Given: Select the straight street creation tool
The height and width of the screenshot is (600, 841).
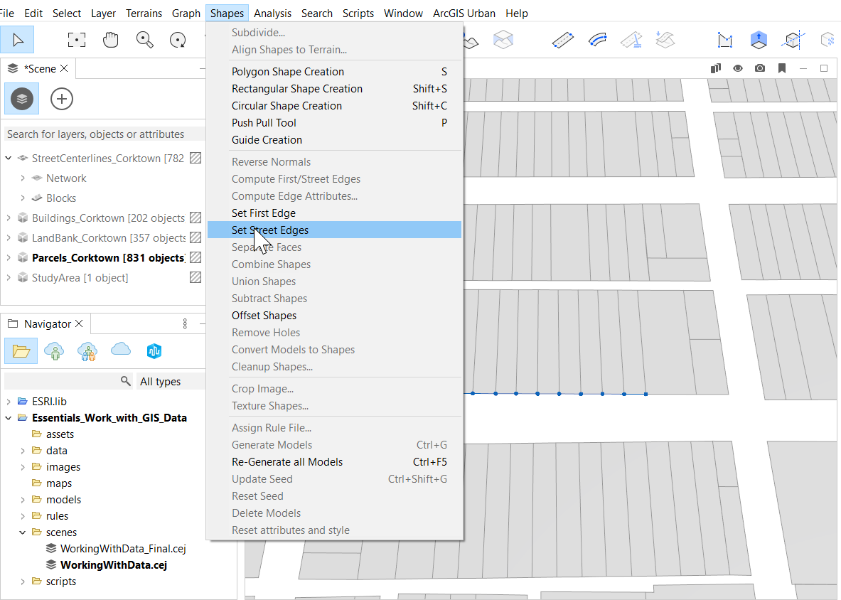Looking at the screenshot, I should tap(562, 40).
